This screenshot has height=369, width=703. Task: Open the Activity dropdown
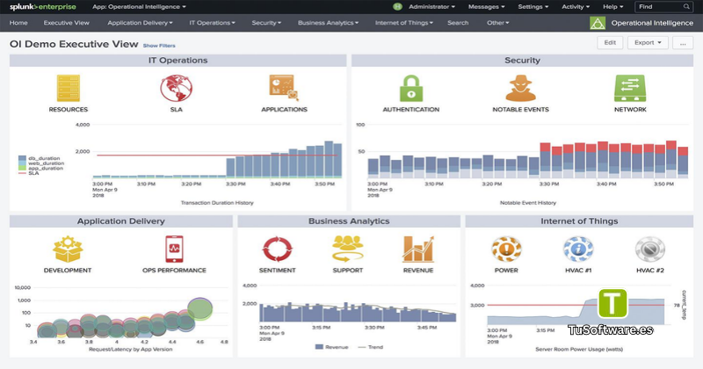(x=576, y=7)
